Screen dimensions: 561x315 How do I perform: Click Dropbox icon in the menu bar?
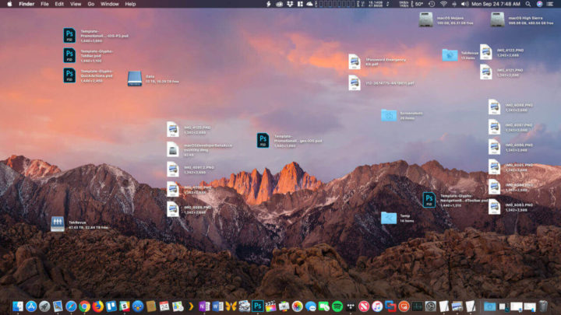[x=290, y=4]
